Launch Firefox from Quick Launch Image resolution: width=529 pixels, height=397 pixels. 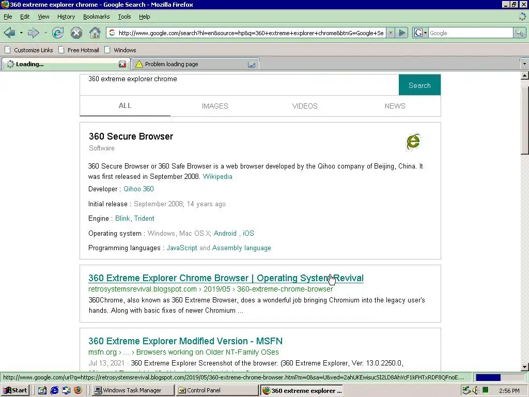coord(78,390)
